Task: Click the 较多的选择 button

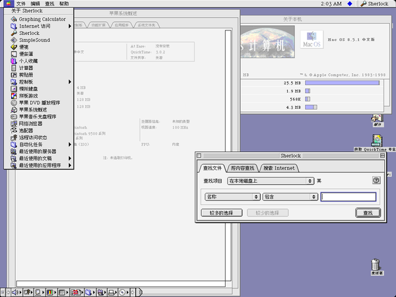Action: point(222,213)
